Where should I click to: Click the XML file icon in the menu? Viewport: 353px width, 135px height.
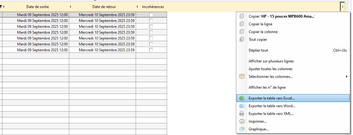click(242, 114)
